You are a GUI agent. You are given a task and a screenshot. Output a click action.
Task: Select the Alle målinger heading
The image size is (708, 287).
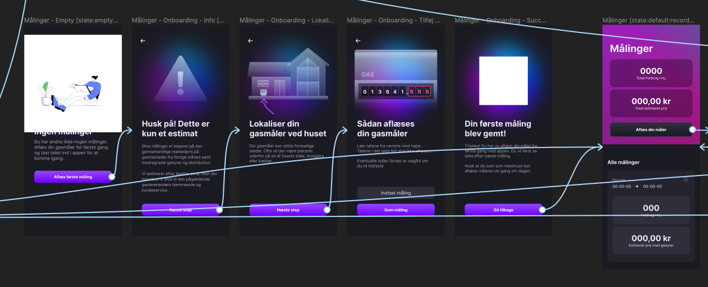[623, 163]
